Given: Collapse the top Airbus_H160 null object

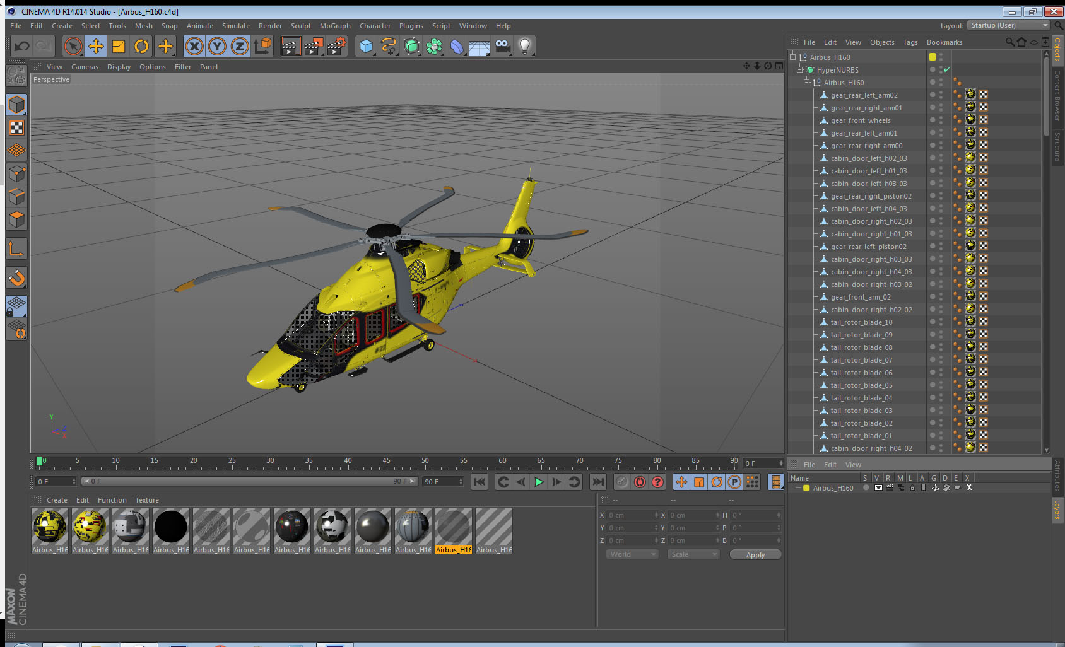Looking at the screenshot, I should click(x=793, y=57).
